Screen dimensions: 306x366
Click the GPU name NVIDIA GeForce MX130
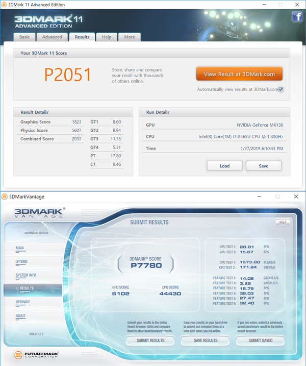260,125
